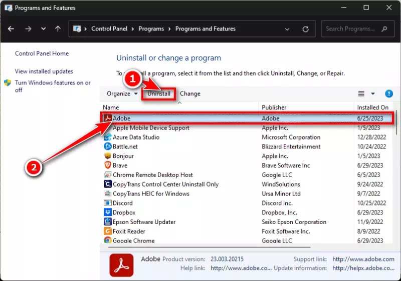The image size is (401, 281).
Task: Open the recent locations chevron
Action: (x=44, y=28)
